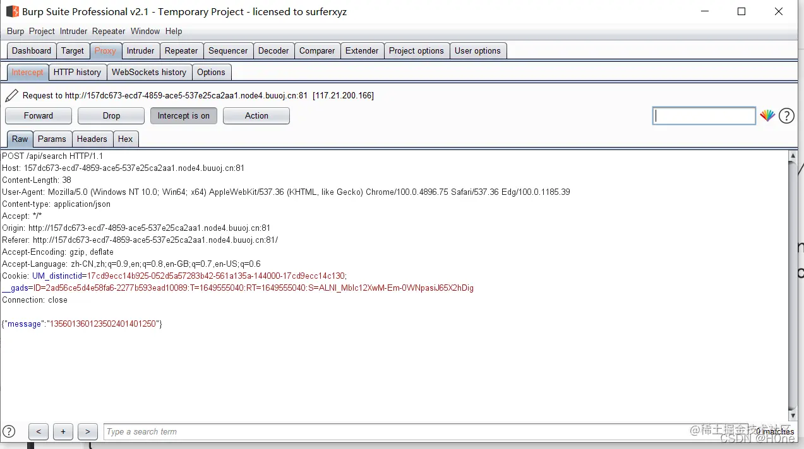Click the 'Accept: */*' line

[22, 216]
